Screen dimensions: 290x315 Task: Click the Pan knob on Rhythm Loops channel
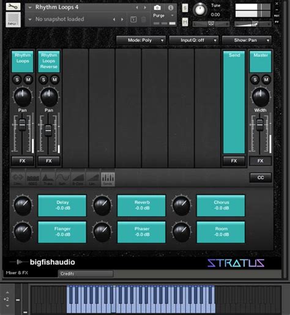coord(23,97)
